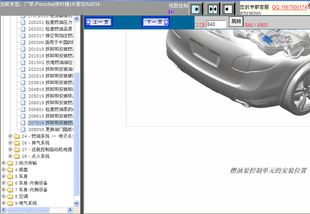Click the middle view control converging-arrows icon
This screenshot has height=214, width=310.
pyautogui.click(x=213, y=9)
